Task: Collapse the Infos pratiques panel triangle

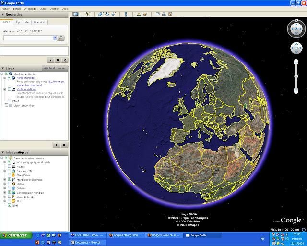Action: [x=3, y=152]
